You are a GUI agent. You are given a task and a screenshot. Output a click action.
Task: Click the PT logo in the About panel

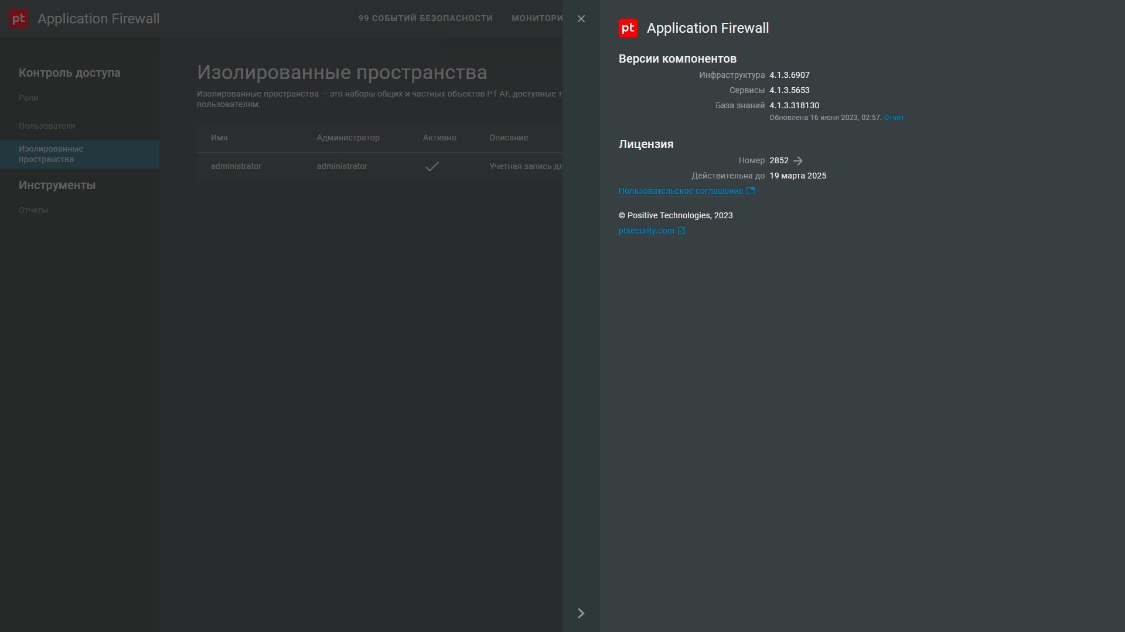coord(628,28)
